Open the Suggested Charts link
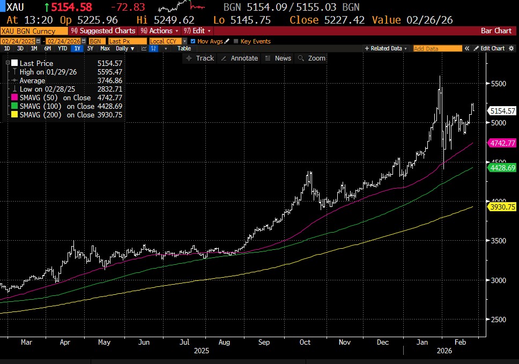The width and height of the screenshot is (519, 364). 102,31
